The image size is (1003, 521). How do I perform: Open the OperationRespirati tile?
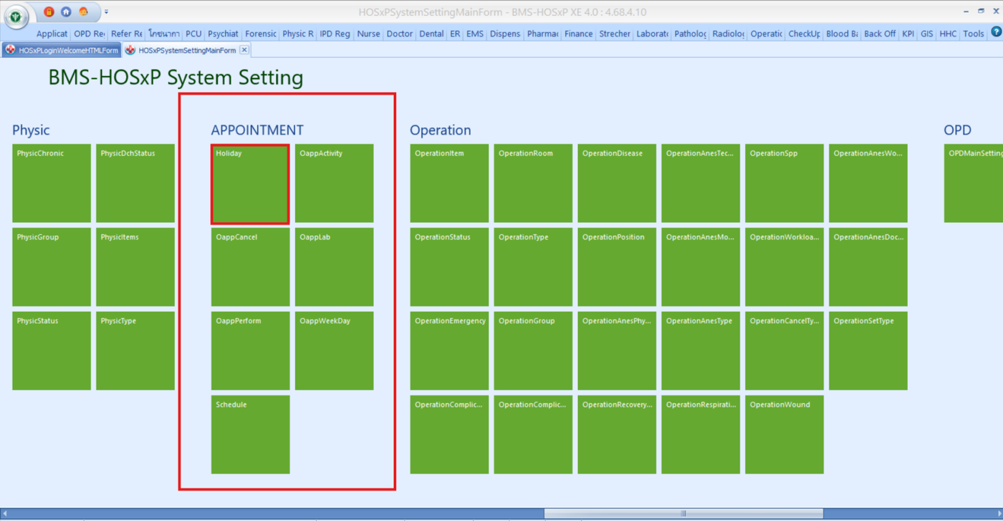701,435
